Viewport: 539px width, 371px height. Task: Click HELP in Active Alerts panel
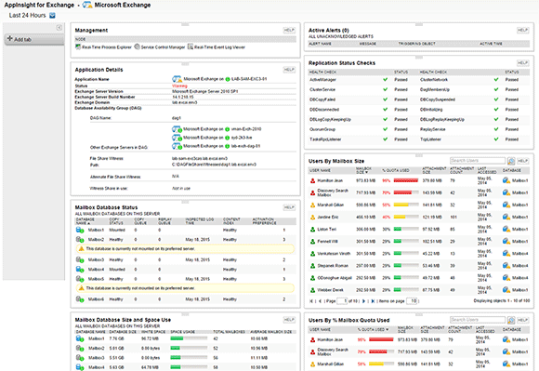pyautogui.click(x=522, y=31)
